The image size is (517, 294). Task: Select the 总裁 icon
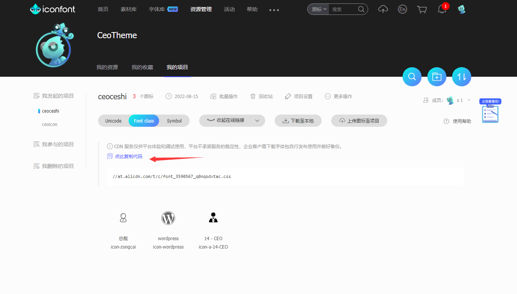coord(123,218)
